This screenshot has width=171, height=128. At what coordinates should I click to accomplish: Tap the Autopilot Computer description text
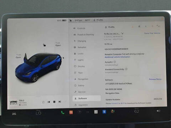pos(124,54)
